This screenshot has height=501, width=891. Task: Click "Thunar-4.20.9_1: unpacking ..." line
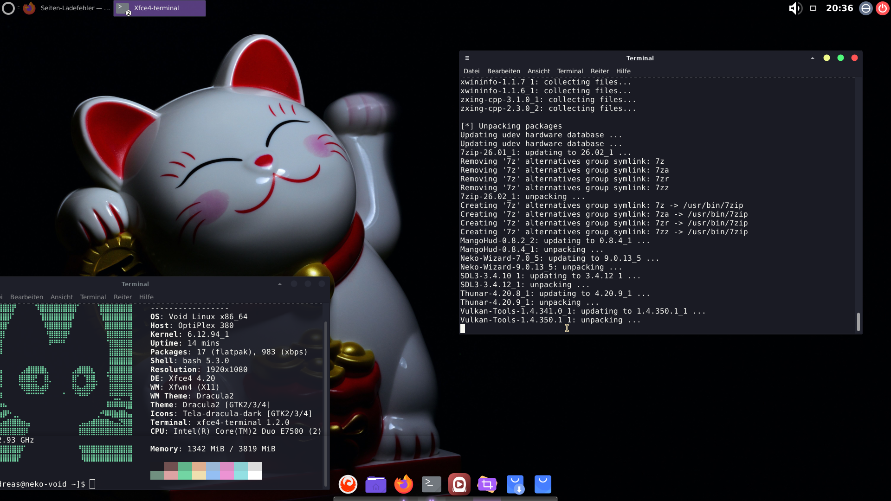tap(529, 302)
